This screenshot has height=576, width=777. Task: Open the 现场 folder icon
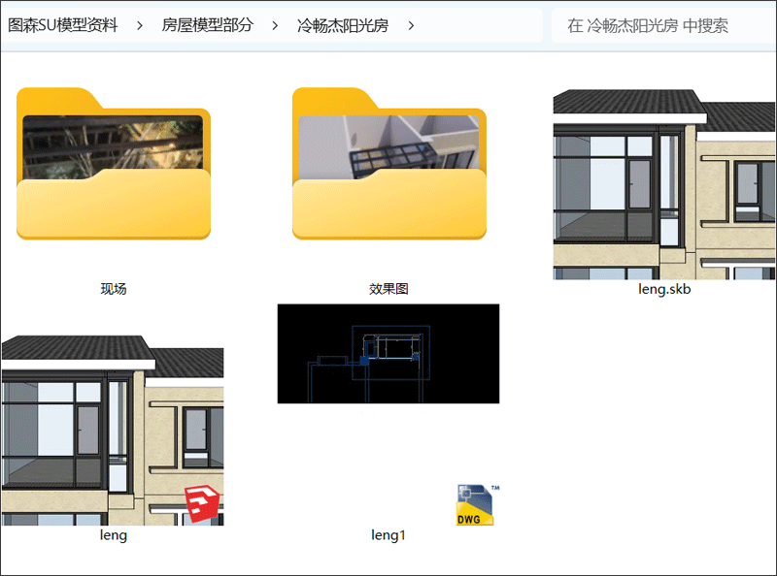(114, 163)
